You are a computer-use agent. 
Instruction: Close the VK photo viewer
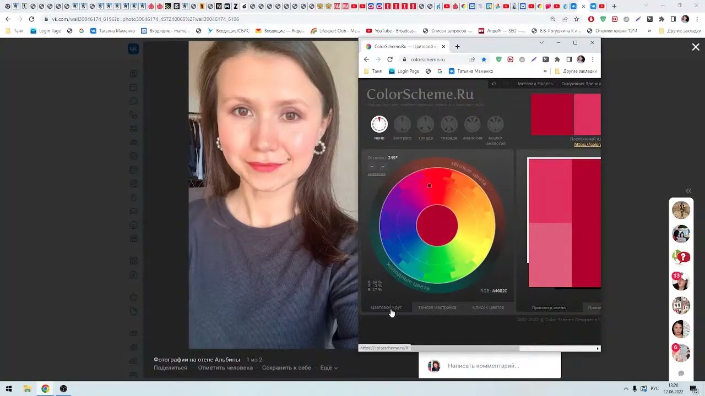[x=696, y=47]
